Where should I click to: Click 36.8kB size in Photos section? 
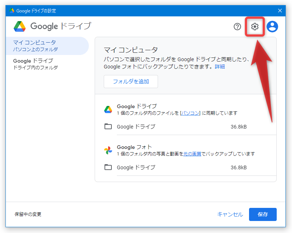238,167
